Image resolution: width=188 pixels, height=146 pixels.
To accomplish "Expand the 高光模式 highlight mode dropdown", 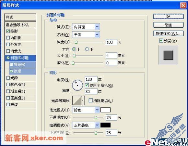I will pos(86,110).
